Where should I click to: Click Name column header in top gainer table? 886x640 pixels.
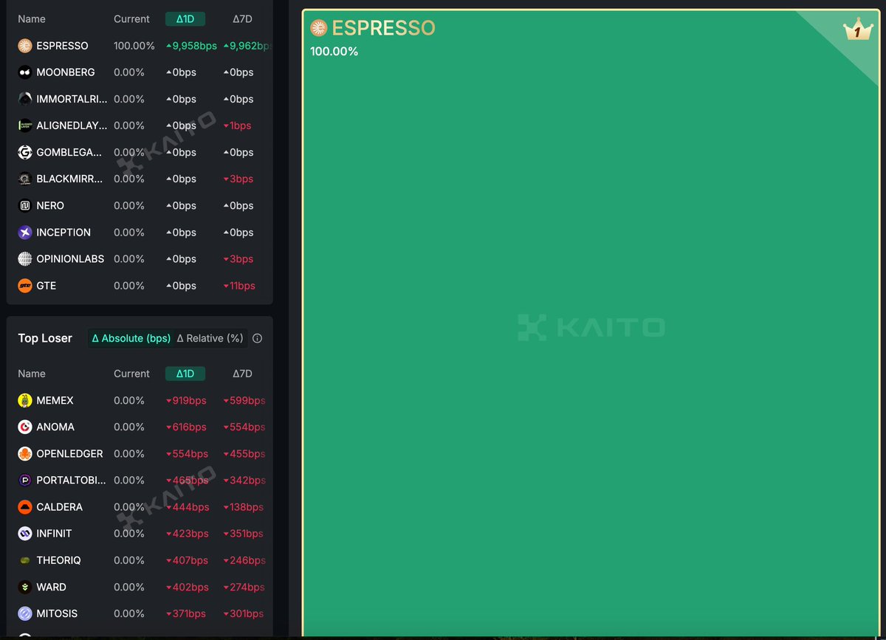(32, 19)
